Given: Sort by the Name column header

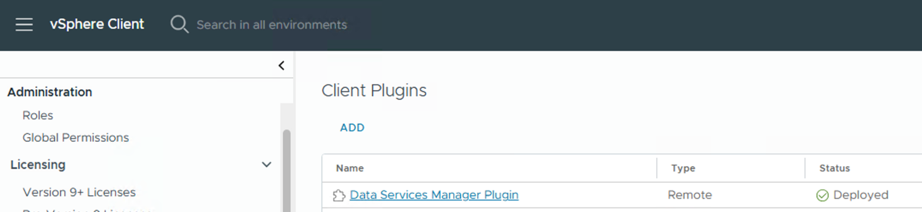Looking at the screenshot, I should pos(350,168).
